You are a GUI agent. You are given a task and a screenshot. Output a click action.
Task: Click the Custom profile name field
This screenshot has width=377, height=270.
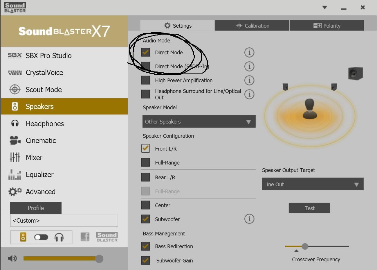click(64, 221)
